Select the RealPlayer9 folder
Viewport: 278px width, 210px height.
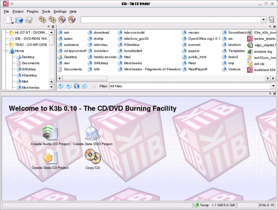pyautogui.click(x=195, y=69)
